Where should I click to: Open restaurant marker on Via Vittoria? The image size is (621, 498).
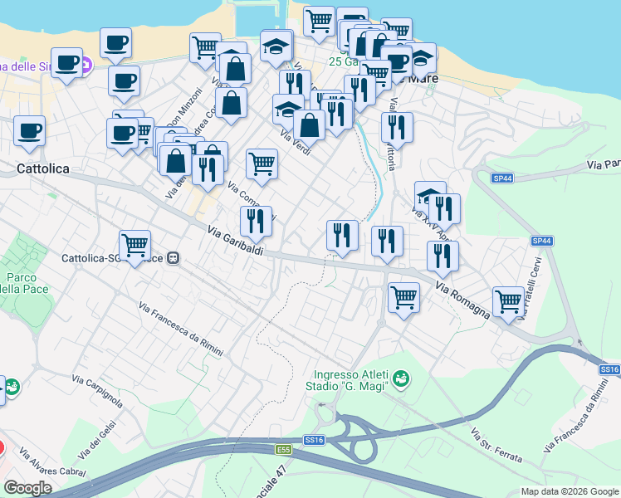[x=397, y=130]
